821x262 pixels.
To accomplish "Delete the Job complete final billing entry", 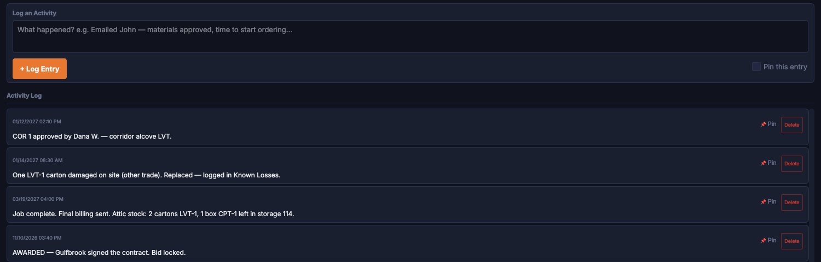I will 791,203.
